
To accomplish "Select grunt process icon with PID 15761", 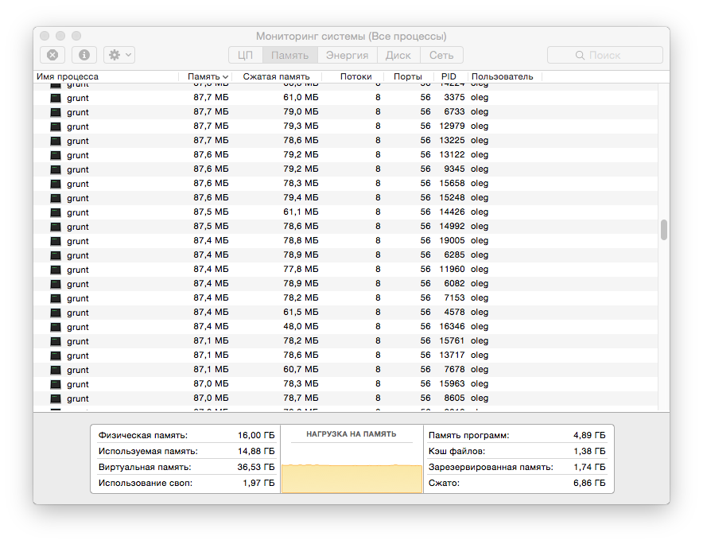I will click(x=56, y=342).
